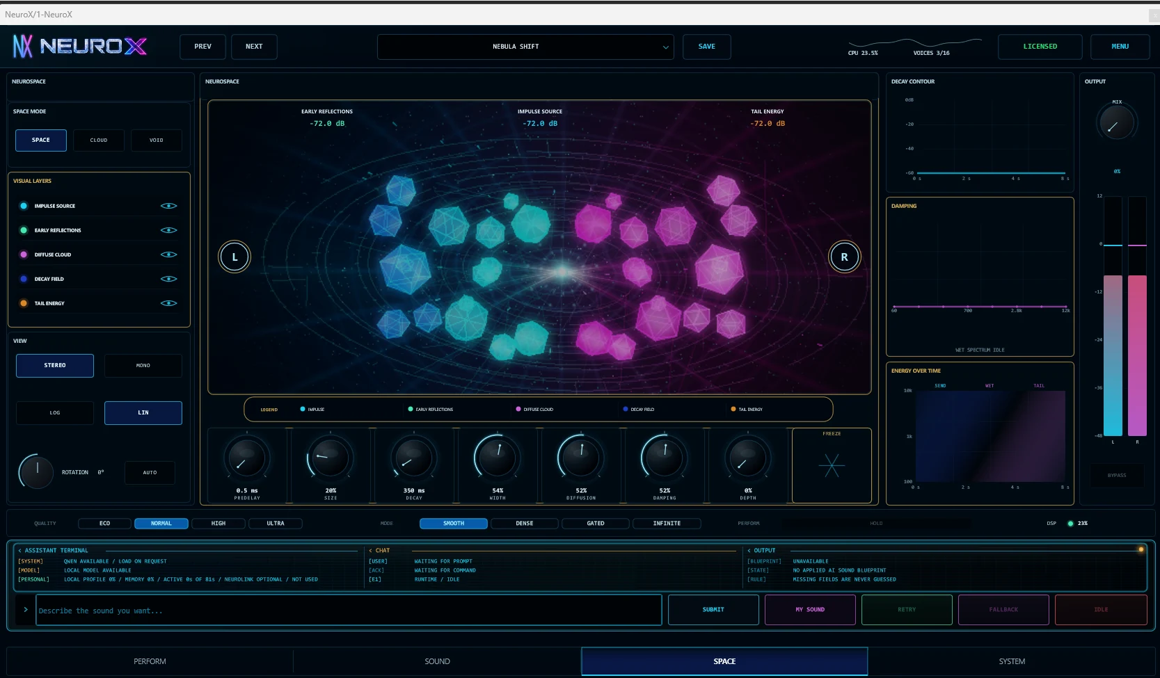Toggle Tail Energy layer visibility
Image resolution: width=1160 pixels, height=678 pixels.
coord(168,303)
